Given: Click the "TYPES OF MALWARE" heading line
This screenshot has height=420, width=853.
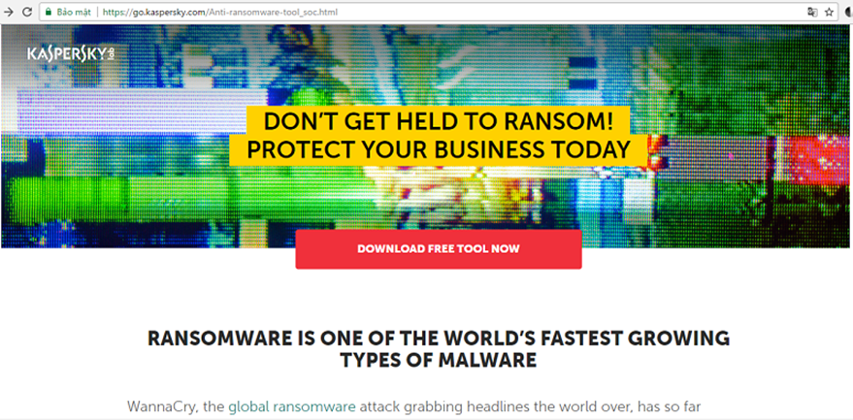Looking at the screenshot, I should pyautogui.click(x=439, y=360).
